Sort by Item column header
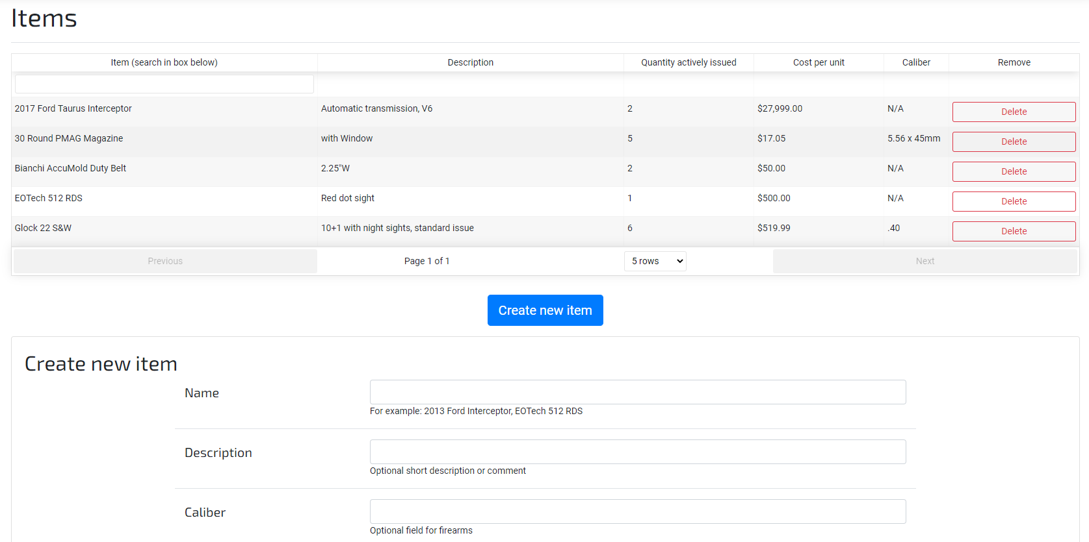 tap(164, 62)
